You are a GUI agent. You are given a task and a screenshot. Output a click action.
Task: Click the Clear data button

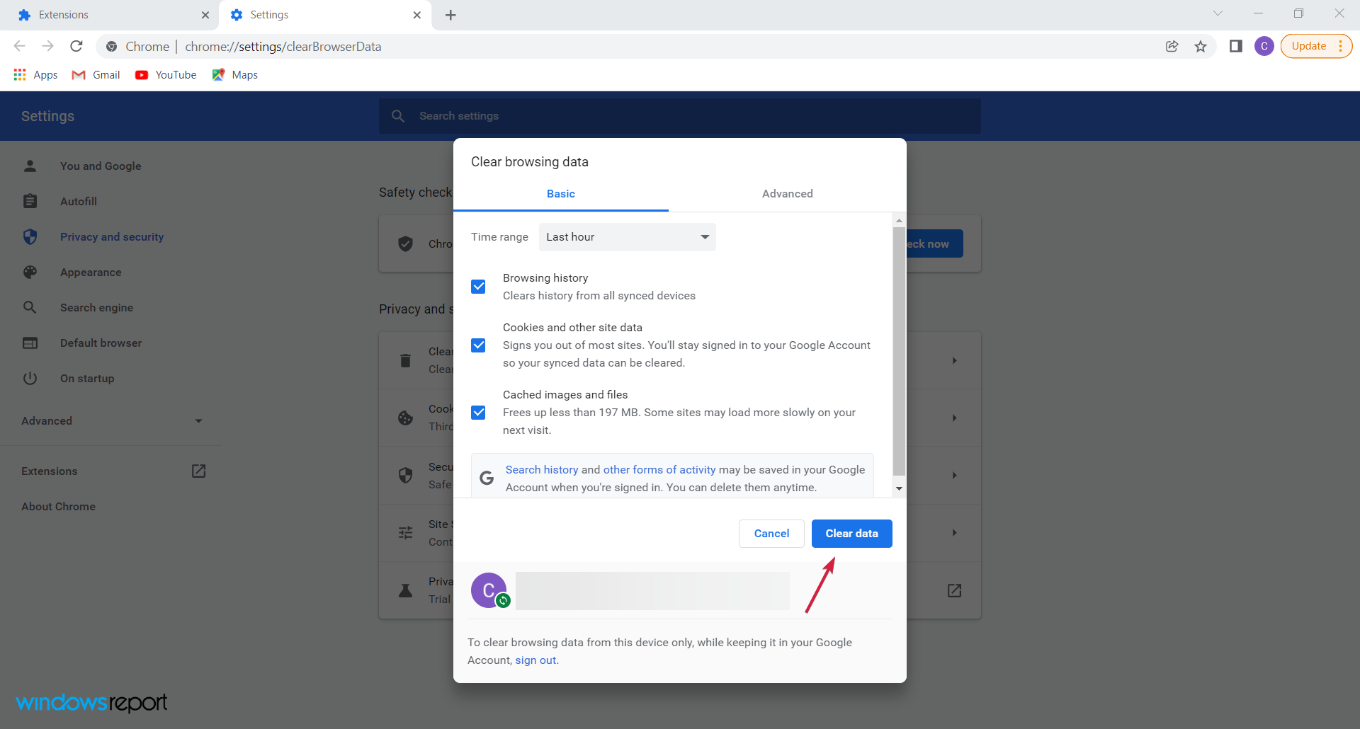[x=851, y=533]
